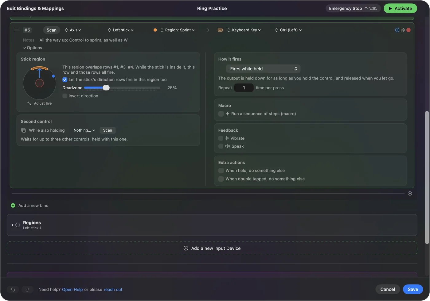Enable When double tapped, do something else
The image size is (430, 301).
tap(221, 179)
